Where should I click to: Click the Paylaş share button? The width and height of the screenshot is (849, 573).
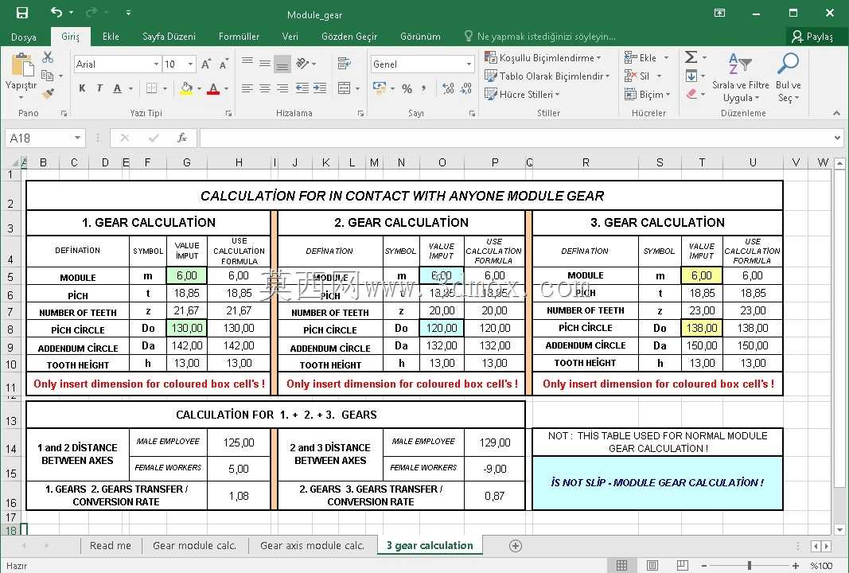(812, 37)
